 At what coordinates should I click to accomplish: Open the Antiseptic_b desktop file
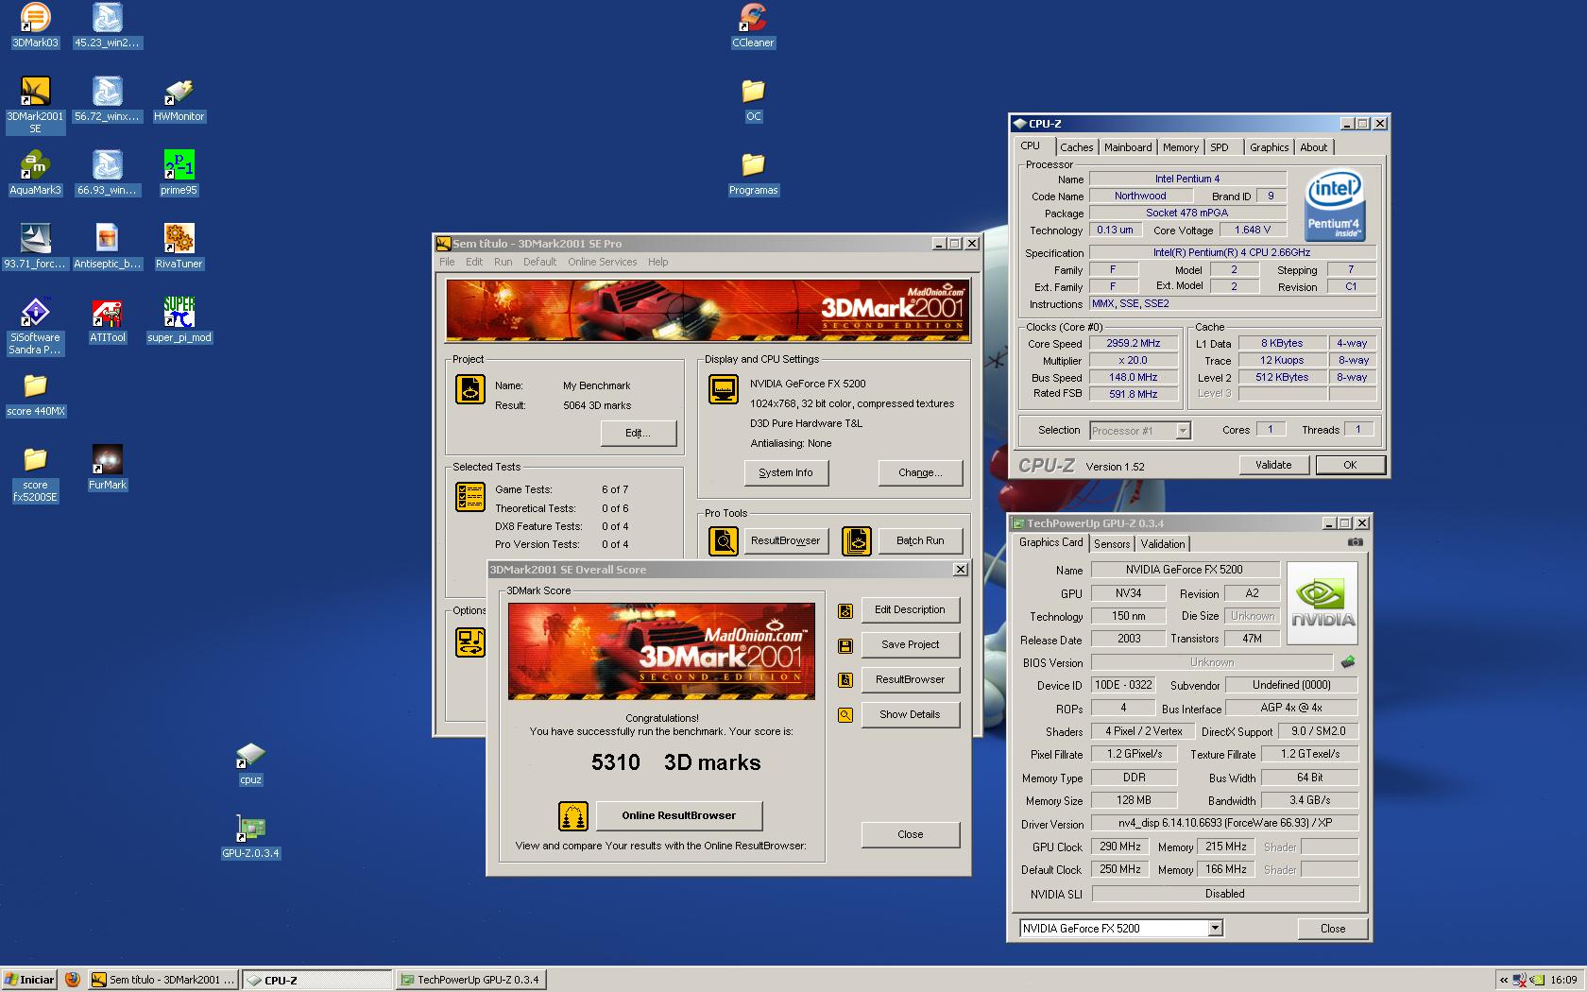[107, 247]
